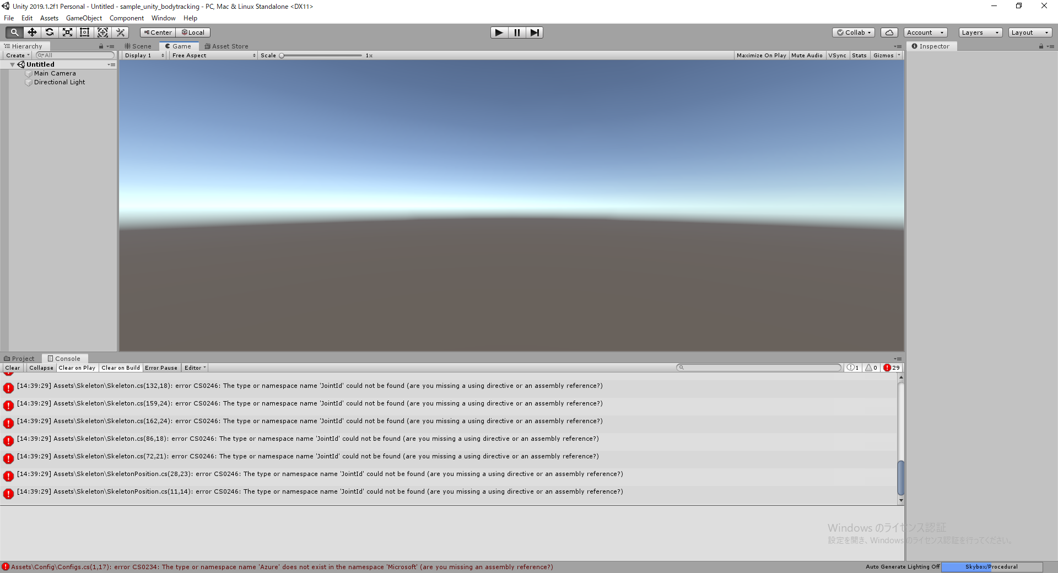This screenshot has width=1058, height=573.
Task: Enable Error Pause in Console
Action: click(161, 367)
